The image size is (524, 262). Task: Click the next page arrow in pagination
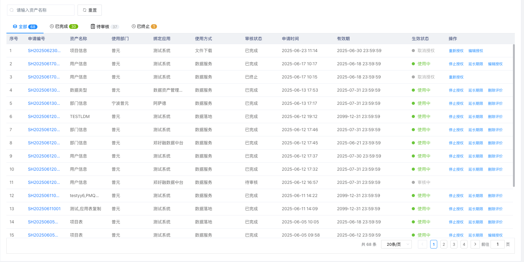[x=475, y=244]
